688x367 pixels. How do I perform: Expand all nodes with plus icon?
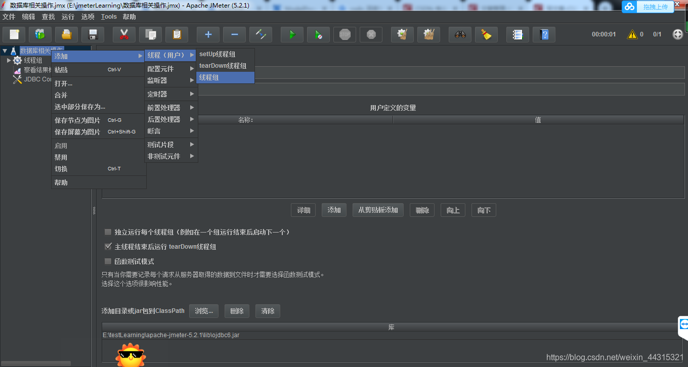click(208, 34)
